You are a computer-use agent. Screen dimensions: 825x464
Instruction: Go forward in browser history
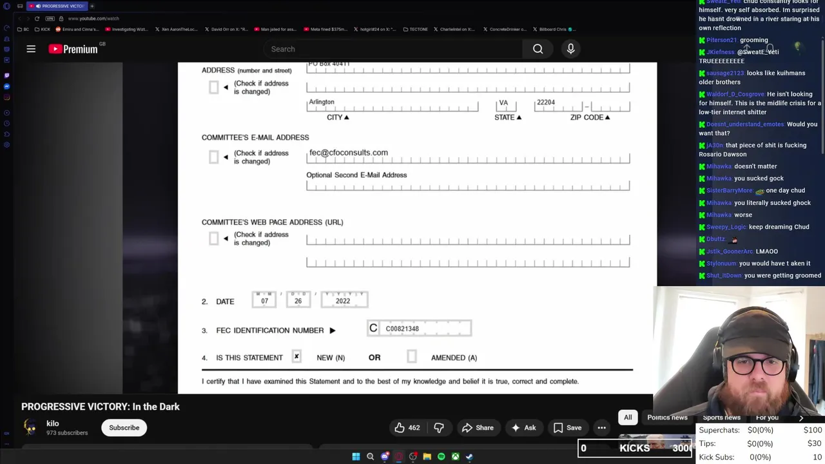click(x=28, y=19)
